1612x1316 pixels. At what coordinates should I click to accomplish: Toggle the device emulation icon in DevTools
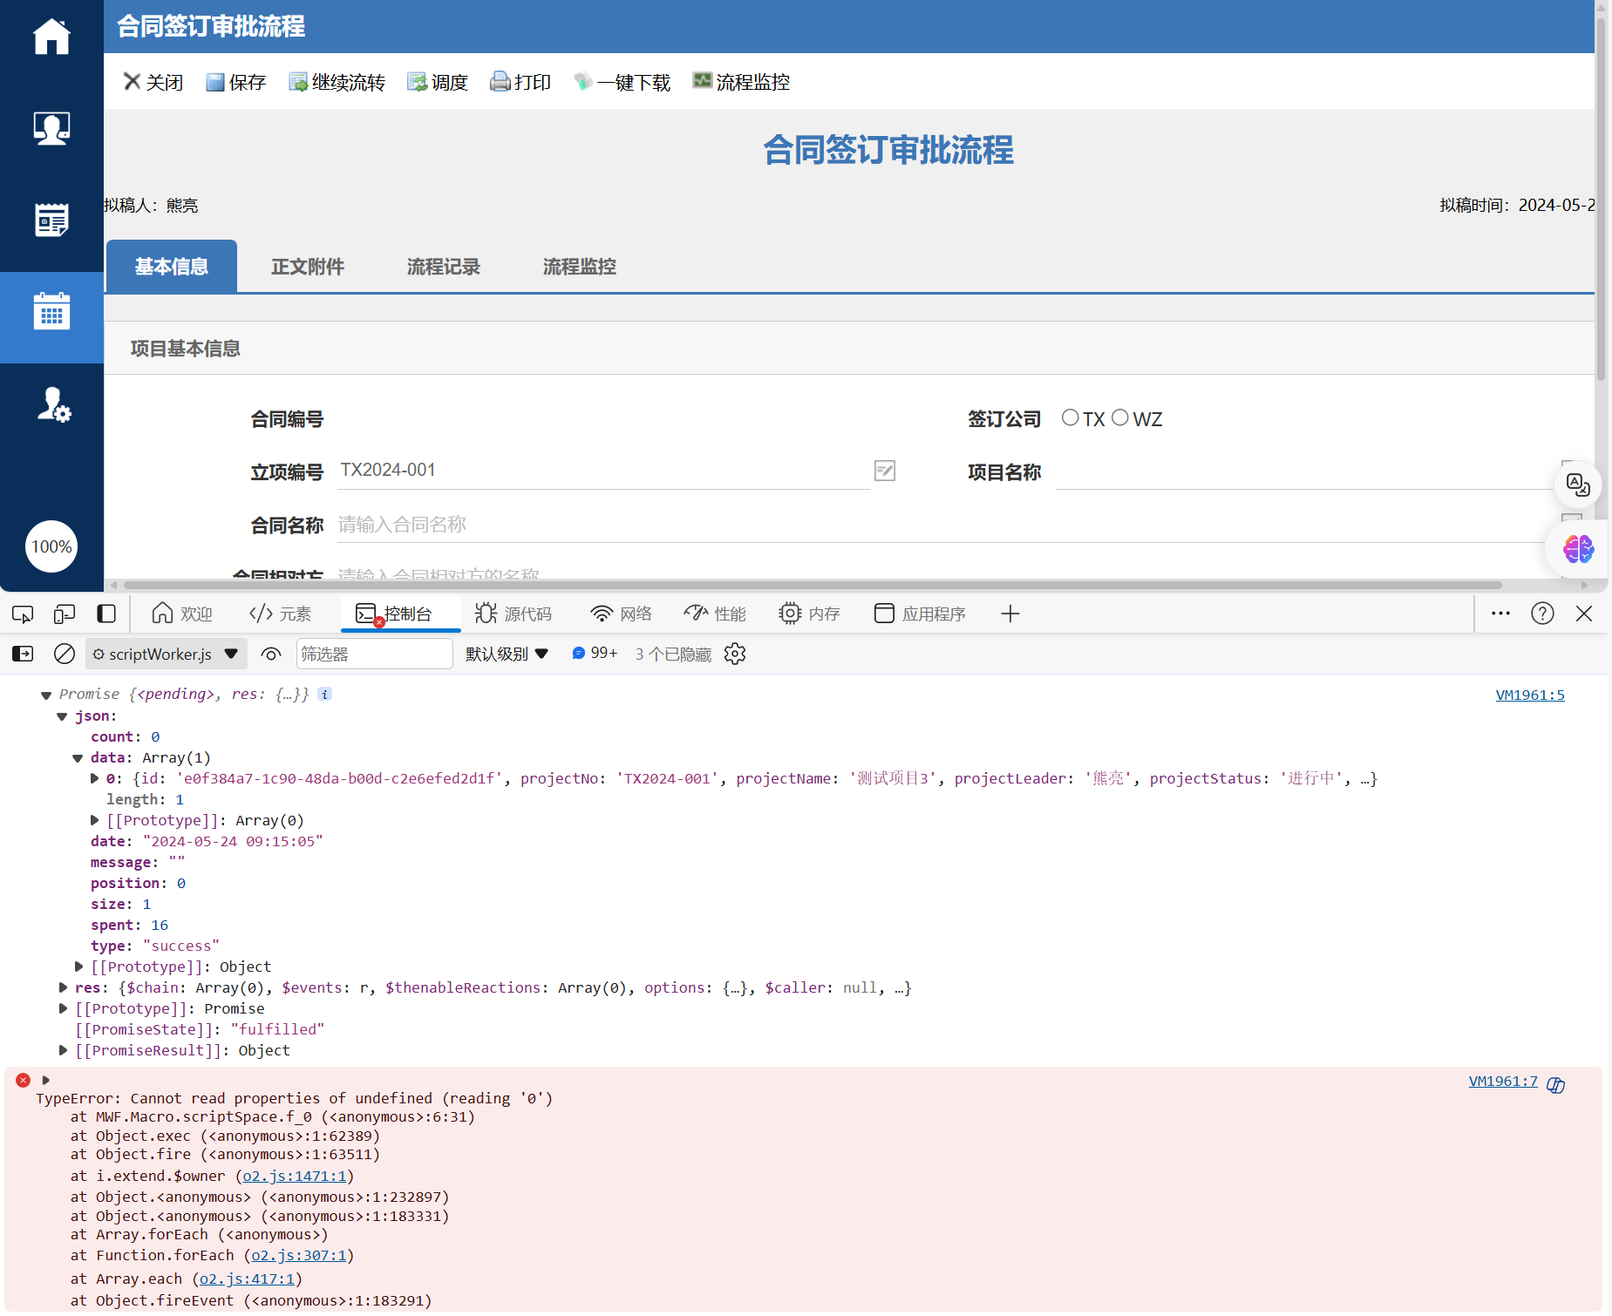(x=65, y=614)
